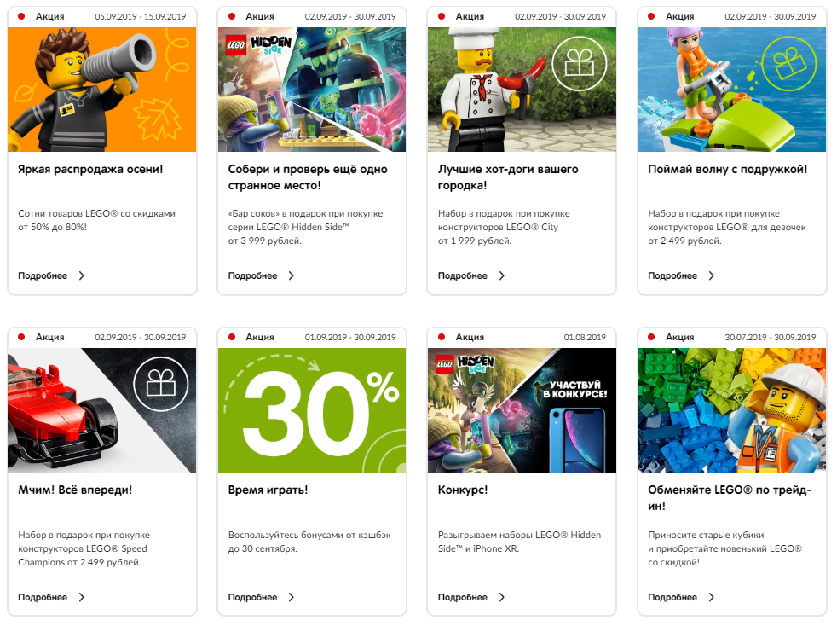The image size is (837, 632).
Task: Click title Яркая распродажа осени!
Action: click(x=90, y=170)
